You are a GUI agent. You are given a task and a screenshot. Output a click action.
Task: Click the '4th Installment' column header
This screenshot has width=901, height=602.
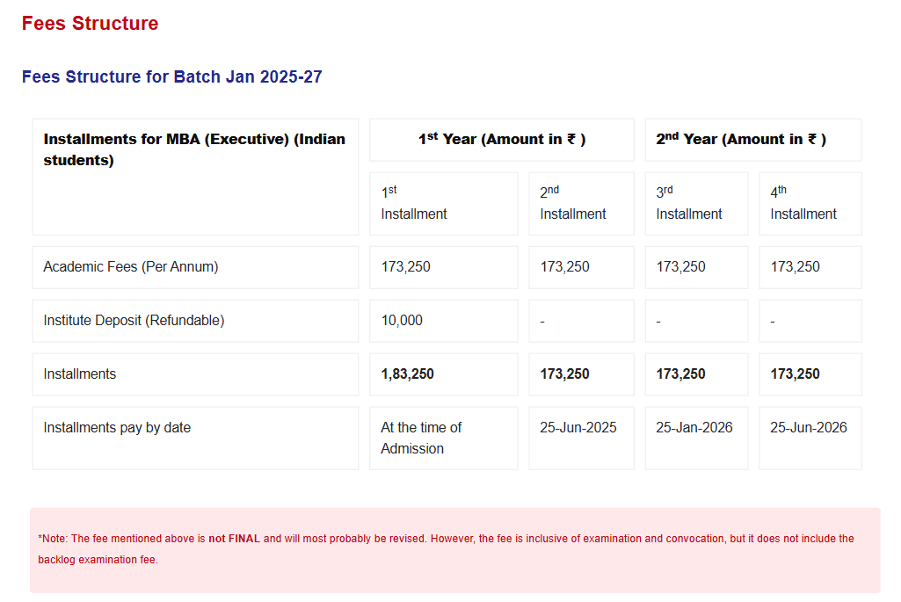click(810, 203)
